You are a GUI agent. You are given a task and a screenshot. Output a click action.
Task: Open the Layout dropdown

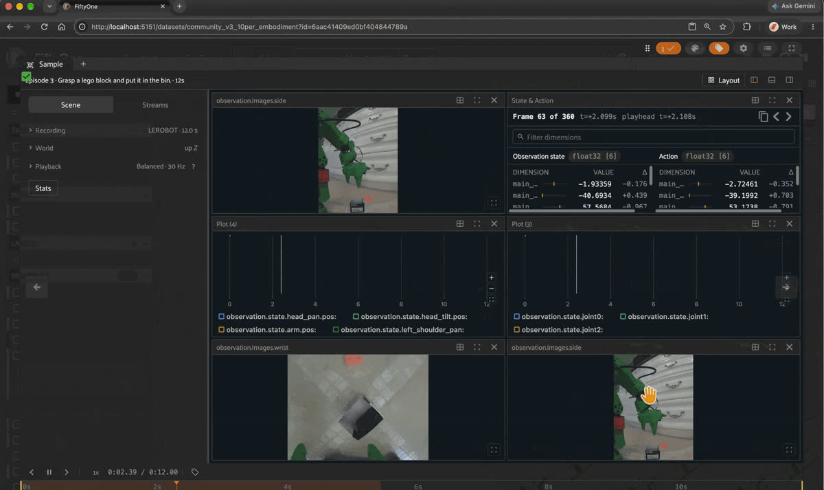[724, 80]
